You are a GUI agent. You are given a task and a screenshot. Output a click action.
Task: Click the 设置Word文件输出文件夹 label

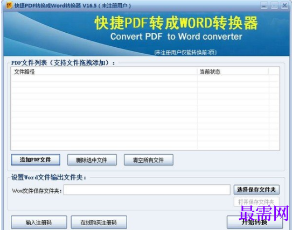coord(48,177)
